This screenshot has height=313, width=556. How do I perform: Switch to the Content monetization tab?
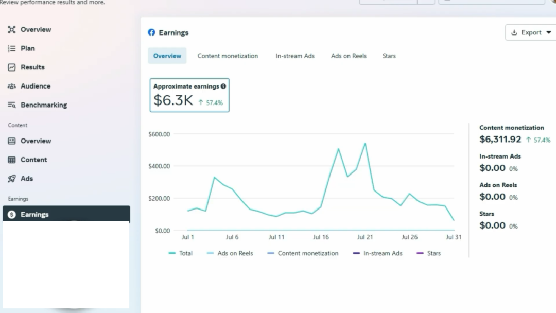(x=228, y=56)
